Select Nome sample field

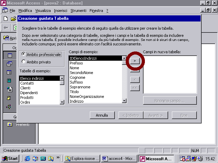tap(95, 68)
